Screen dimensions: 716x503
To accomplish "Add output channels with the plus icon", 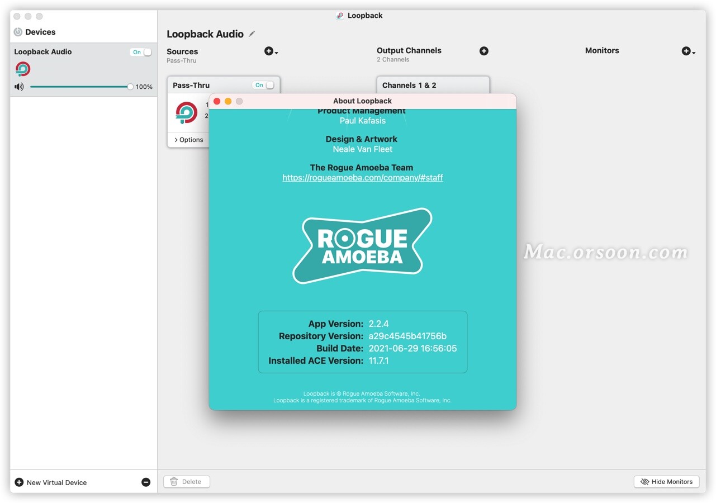I will 484,51.
